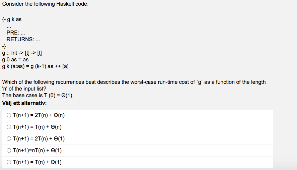Click the answer text '2T(n) + Θ(n)'

[x=50, y=115]
